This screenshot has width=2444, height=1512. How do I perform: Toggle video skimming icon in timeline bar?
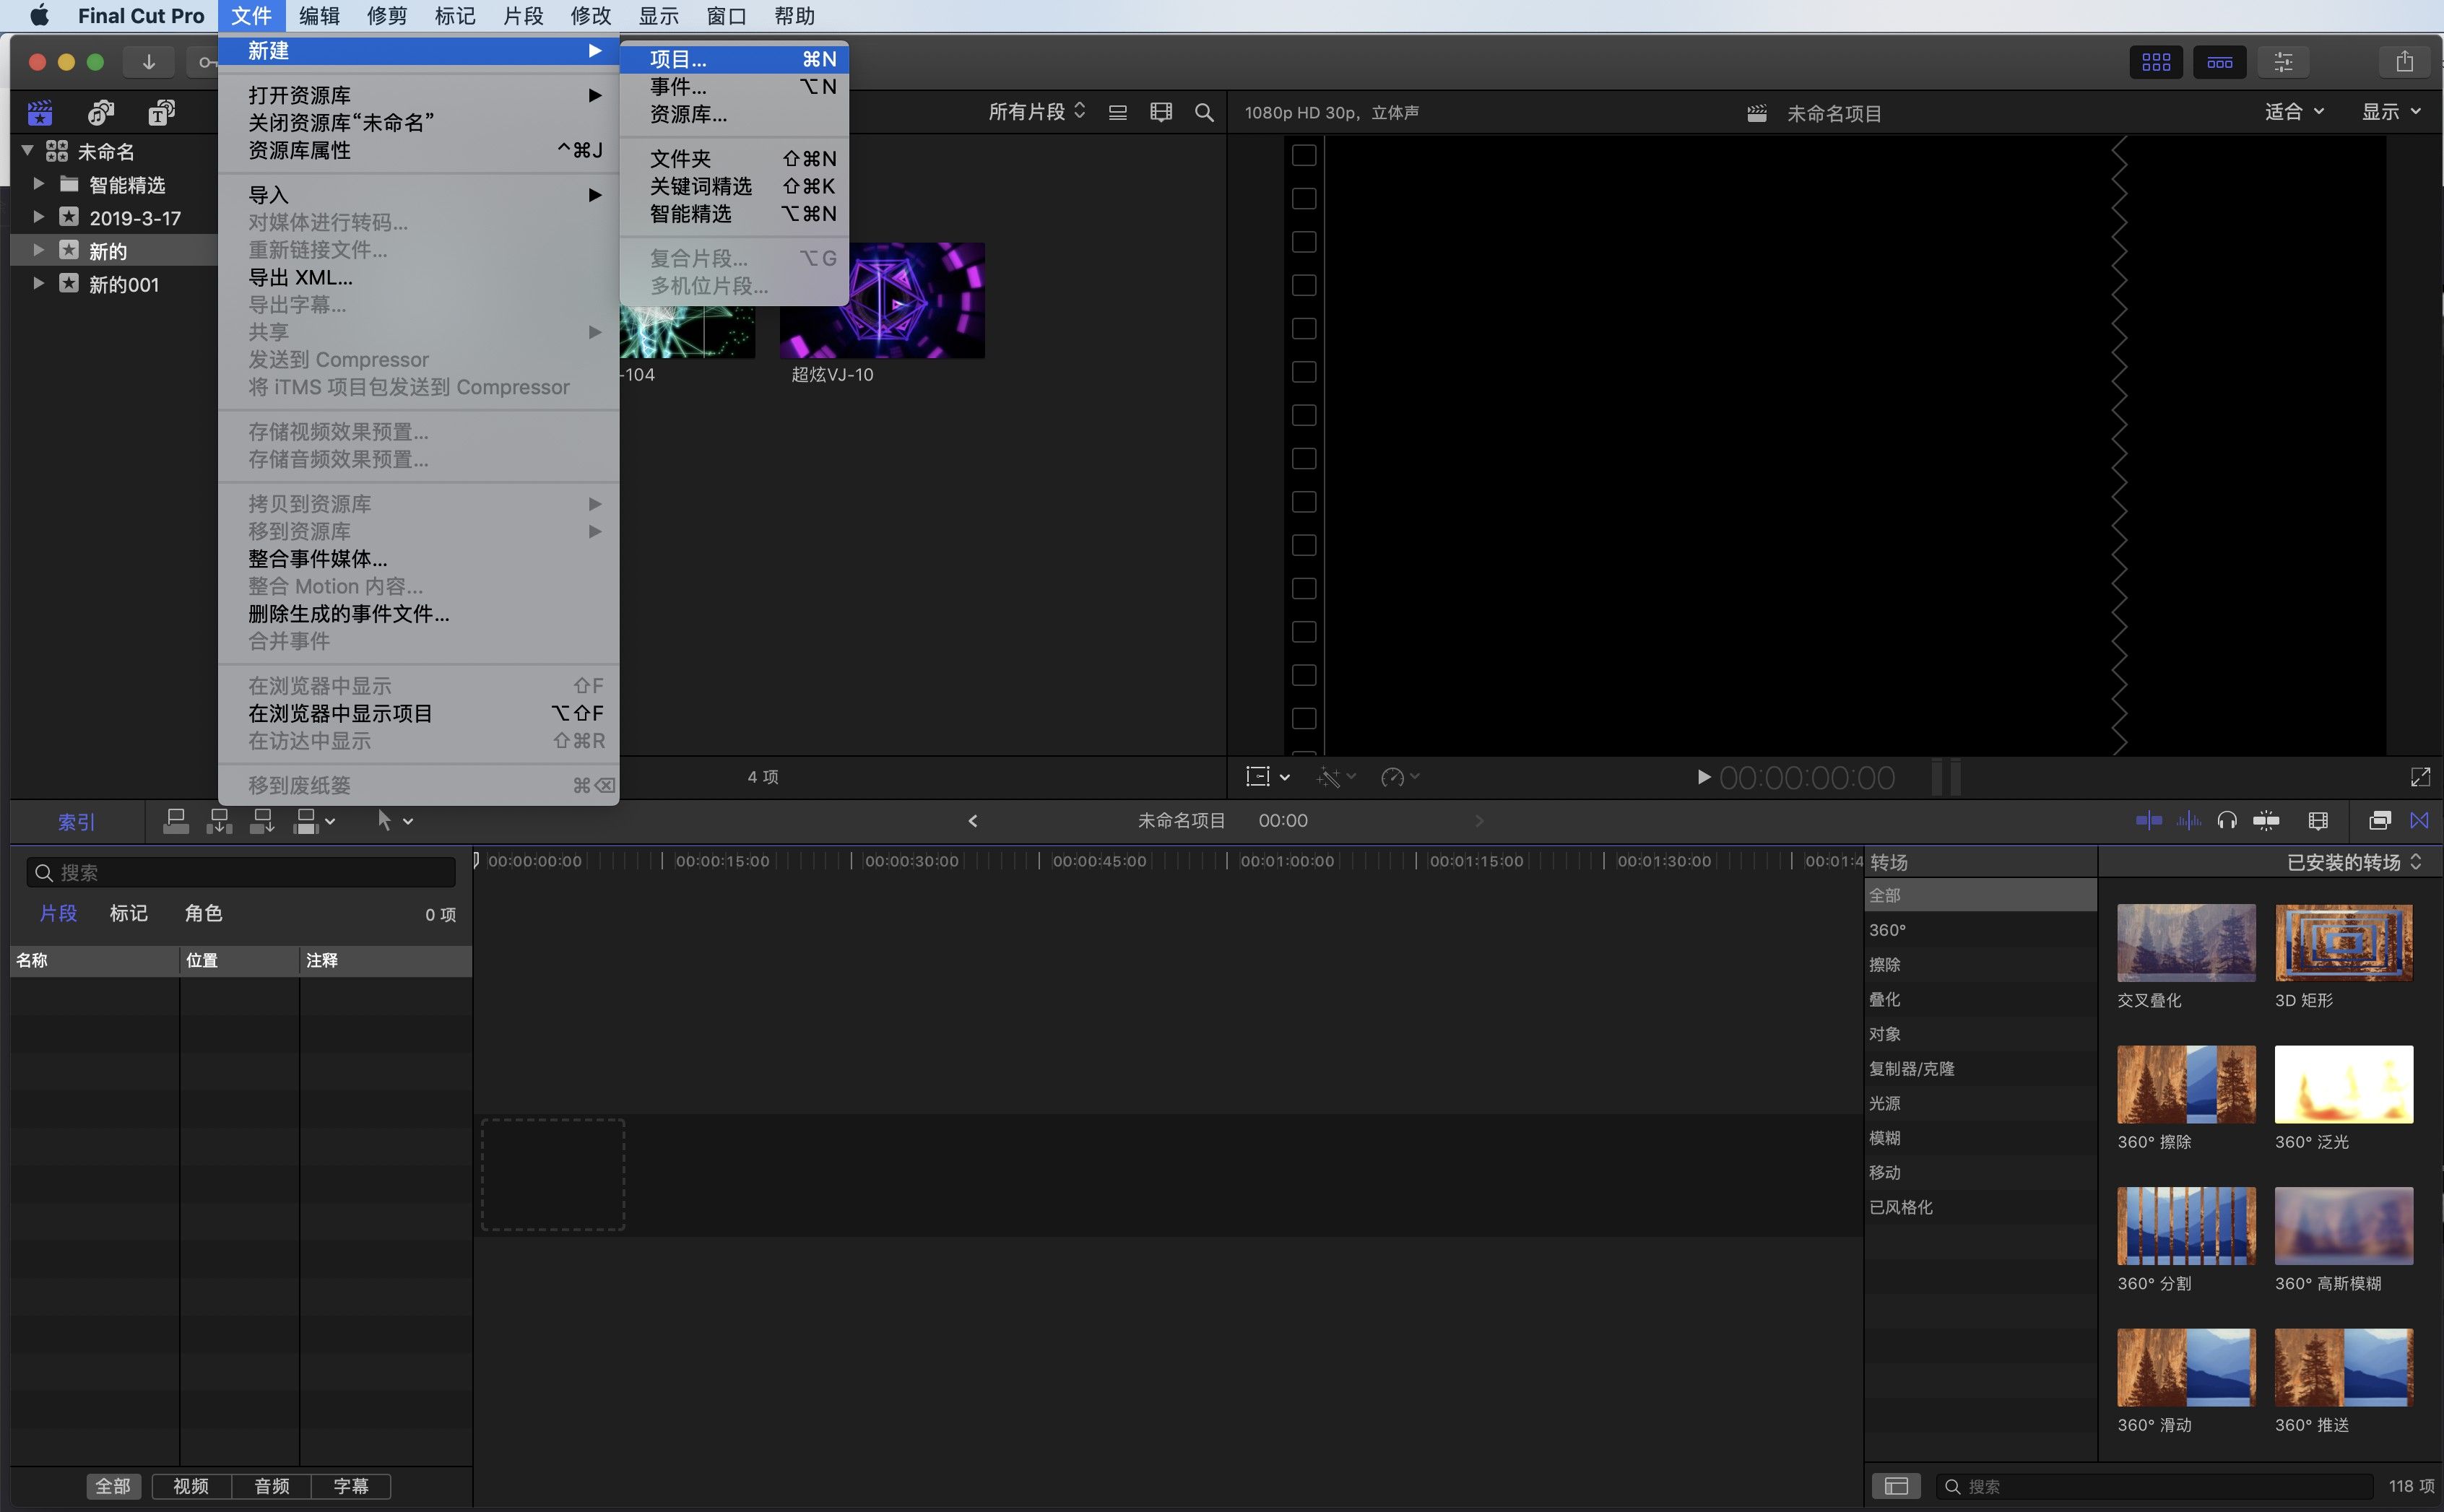click(x=2149, y=820)
